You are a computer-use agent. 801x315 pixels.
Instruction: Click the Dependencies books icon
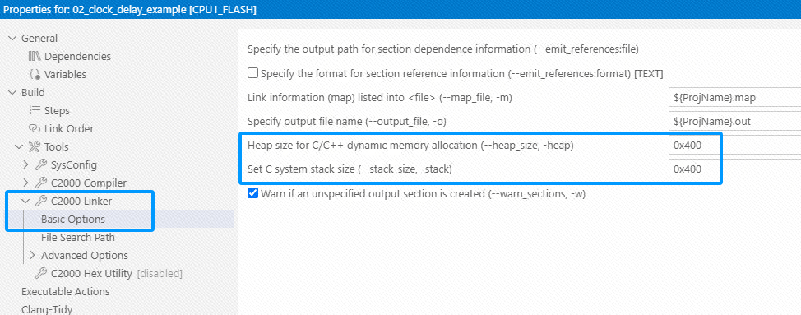point(35,56)
